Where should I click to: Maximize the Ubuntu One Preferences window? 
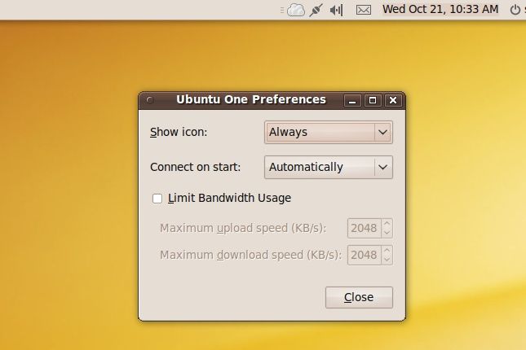coord(373,100)
